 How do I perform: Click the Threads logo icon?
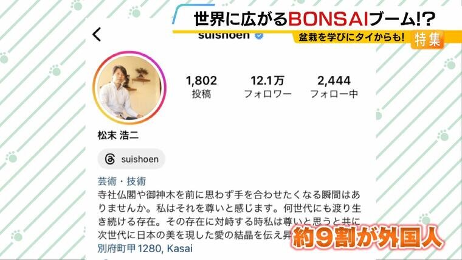(110, 159)
